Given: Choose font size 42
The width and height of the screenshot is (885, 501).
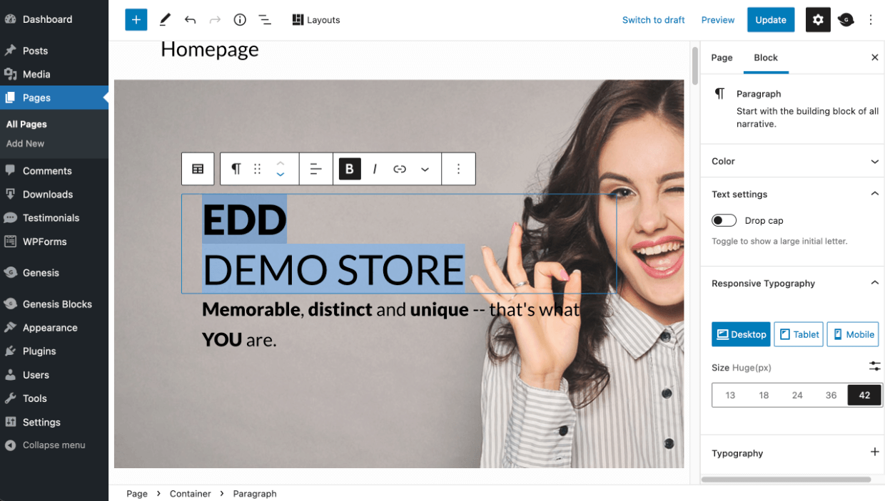Looking at the screenshot, I should pos(864,395).
